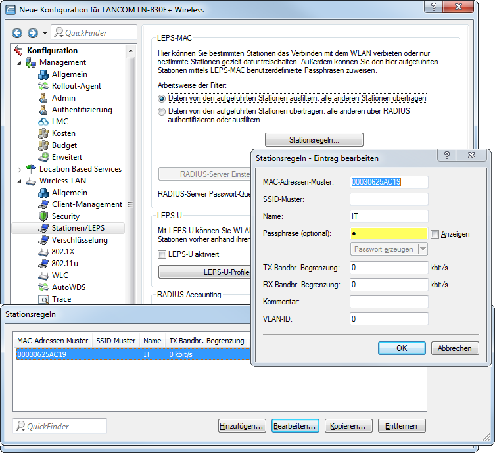The width and height of the screenshot is (495, 453).
Task: Select the 00030625AC19 table row
Action: 131,354
